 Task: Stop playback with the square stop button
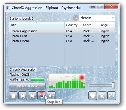point(13,96)
